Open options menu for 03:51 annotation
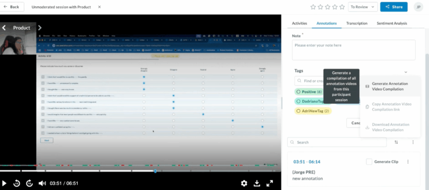This screenshot has width=429, height=190. click(408, 162)
